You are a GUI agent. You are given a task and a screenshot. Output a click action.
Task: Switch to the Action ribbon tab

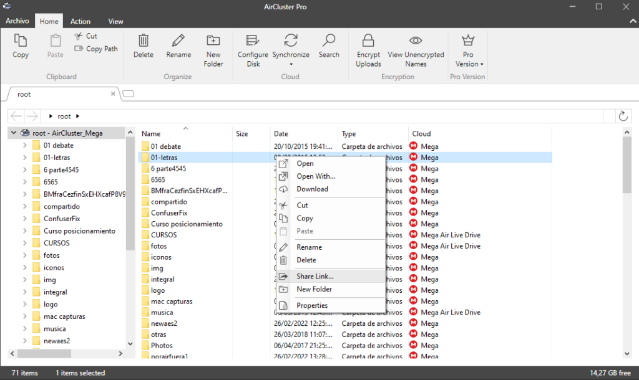(80, 21)
